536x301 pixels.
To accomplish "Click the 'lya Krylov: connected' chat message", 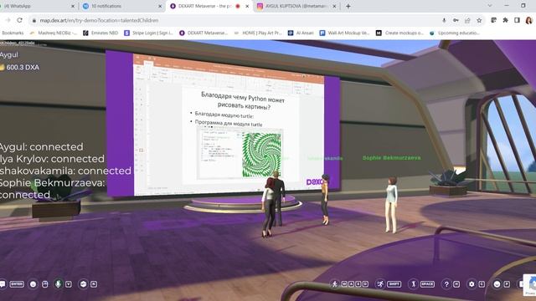I will point(52,159).
